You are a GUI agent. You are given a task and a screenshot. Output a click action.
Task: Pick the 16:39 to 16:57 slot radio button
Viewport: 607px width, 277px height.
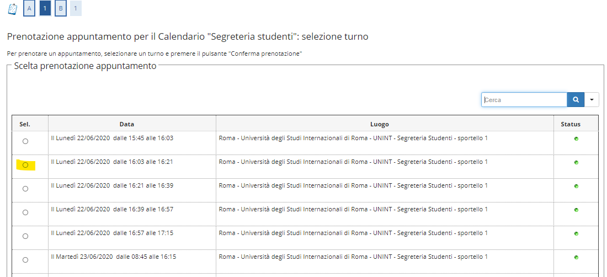pos(25,212)
